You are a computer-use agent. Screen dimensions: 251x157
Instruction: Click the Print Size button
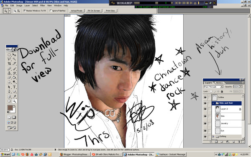pos(110,11)
